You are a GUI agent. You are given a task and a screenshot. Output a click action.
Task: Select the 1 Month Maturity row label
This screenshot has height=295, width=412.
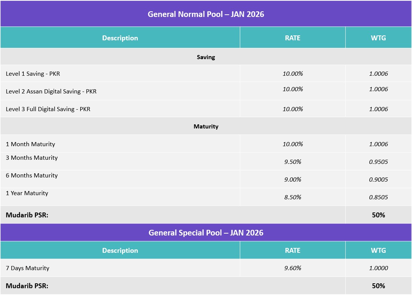(x=30, y=144)
